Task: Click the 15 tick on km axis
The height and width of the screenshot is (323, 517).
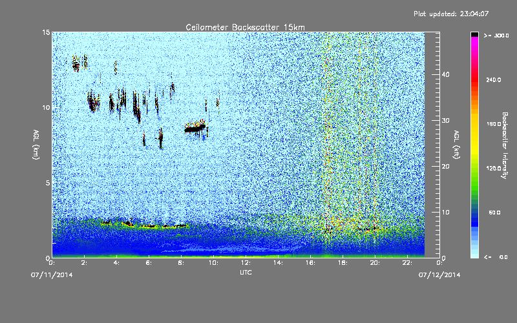Action: tap(46, 32)
